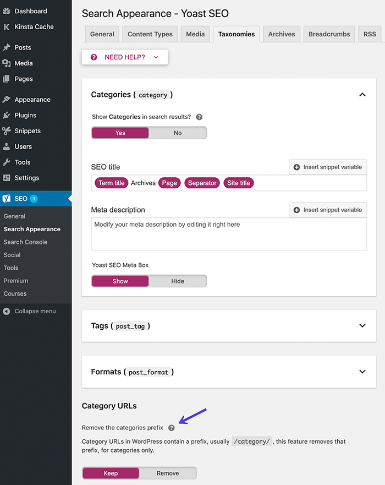Open Search Console submenu link
The height and width of the screenshot is (485, 385).
25,242
